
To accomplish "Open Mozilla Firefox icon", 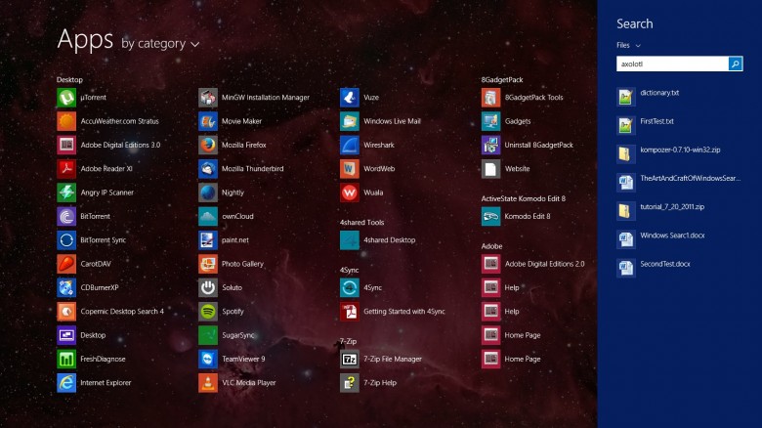I will click(208, 145).
